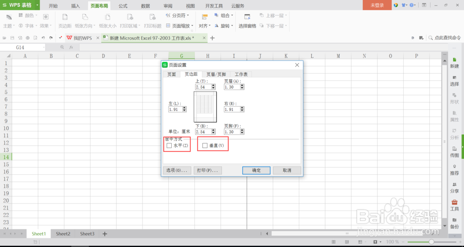Select the Sheet3 sheet tab
The image size is (464, 247).
pyautogui.click(x=87, y=234)
